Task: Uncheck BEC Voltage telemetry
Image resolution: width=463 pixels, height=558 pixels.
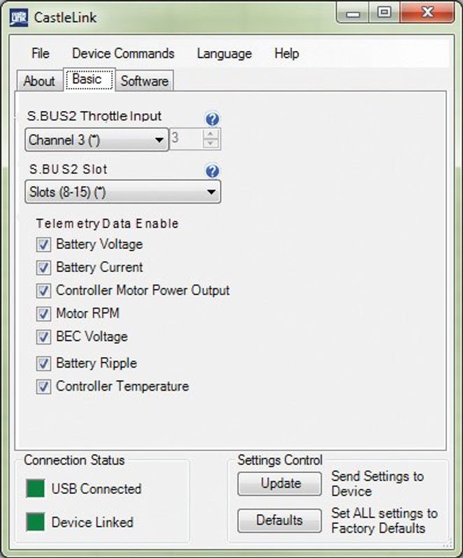Action: 43,337
